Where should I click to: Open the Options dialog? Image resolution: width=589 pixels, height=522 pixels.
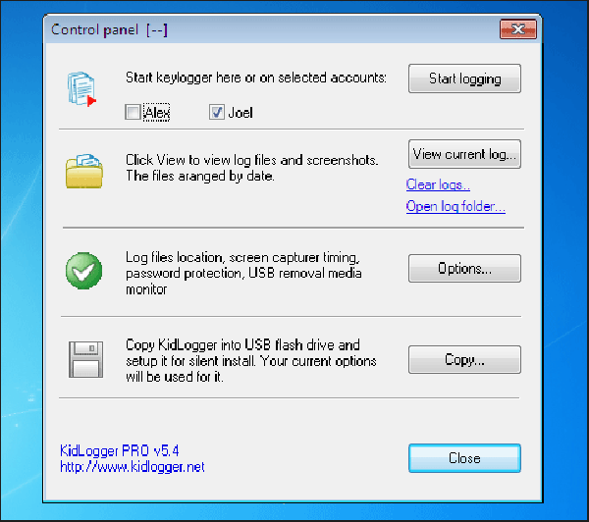tap(464, 268)
